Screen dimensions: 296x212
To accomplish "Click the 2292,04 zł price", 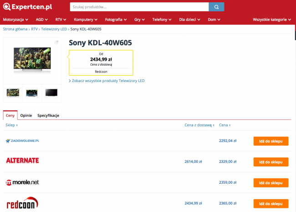I will pyautogui.click(x=228, y=141).
